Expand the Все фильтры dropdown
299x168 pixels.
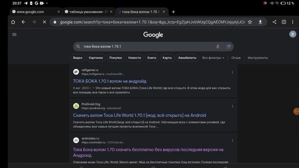[x=213, y=58]
